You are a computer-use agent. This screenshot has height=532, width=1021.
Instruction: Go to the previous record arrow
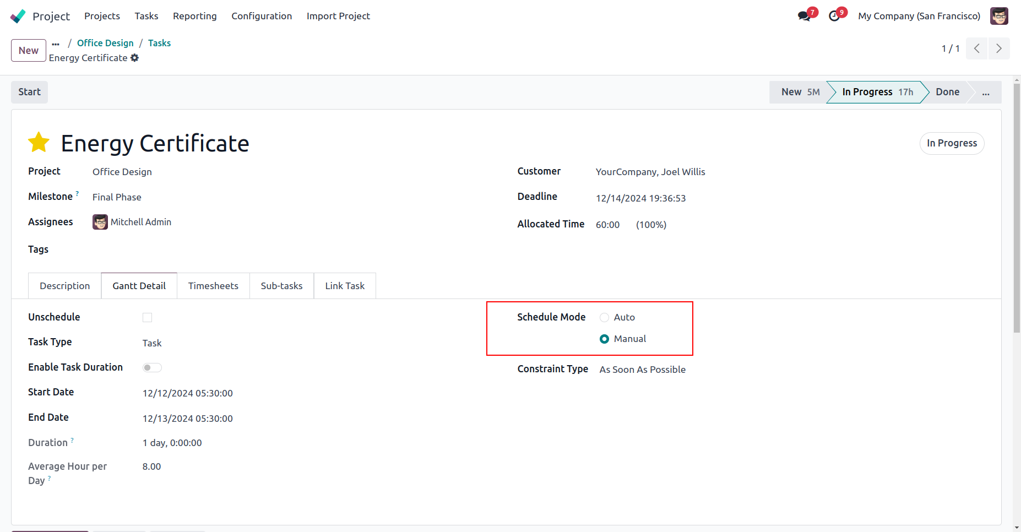(976, 48)
